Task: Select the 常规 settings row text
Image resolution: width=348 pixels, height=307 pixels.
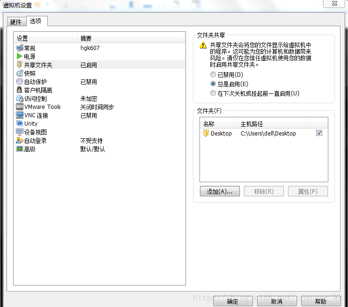Action: coord(30,48)
